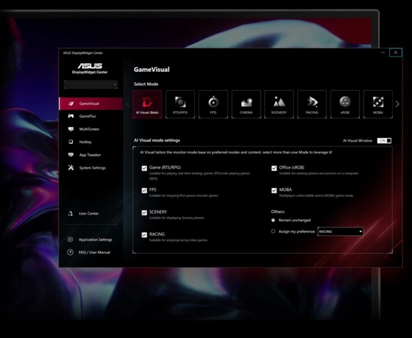Minimize the DisplayWidget Center window
Screen dimensions: 412x338
(383, 52)
